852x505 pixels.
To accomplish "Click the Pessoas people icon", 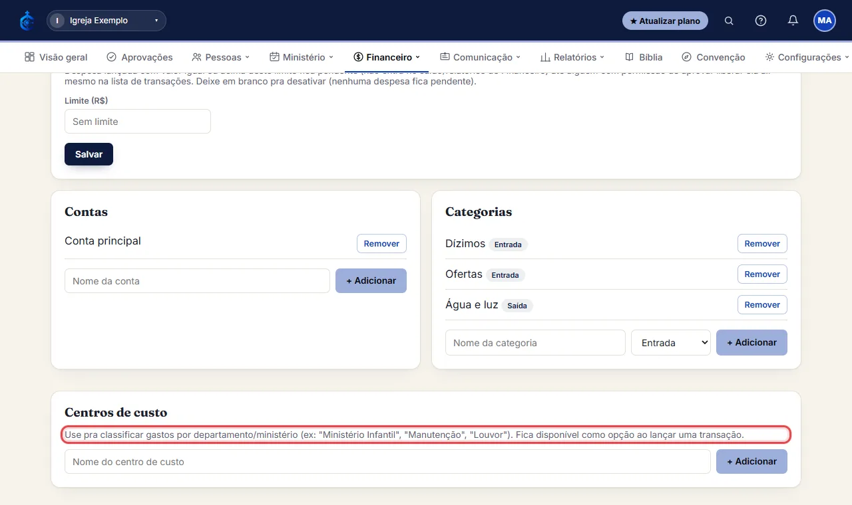I will 196,57.
